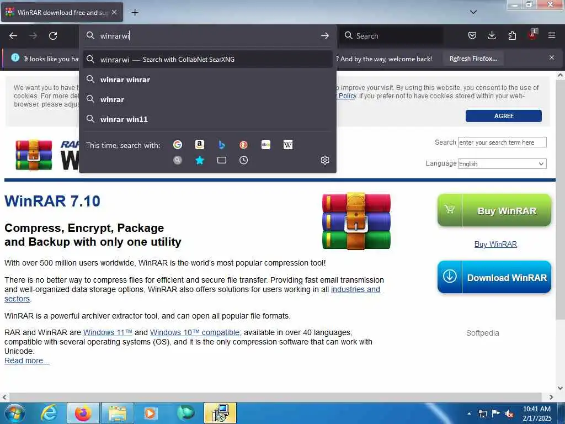The image size is (565, 424).
Task: Open the uBlock Origin extension icon
Action: point(532,35)
